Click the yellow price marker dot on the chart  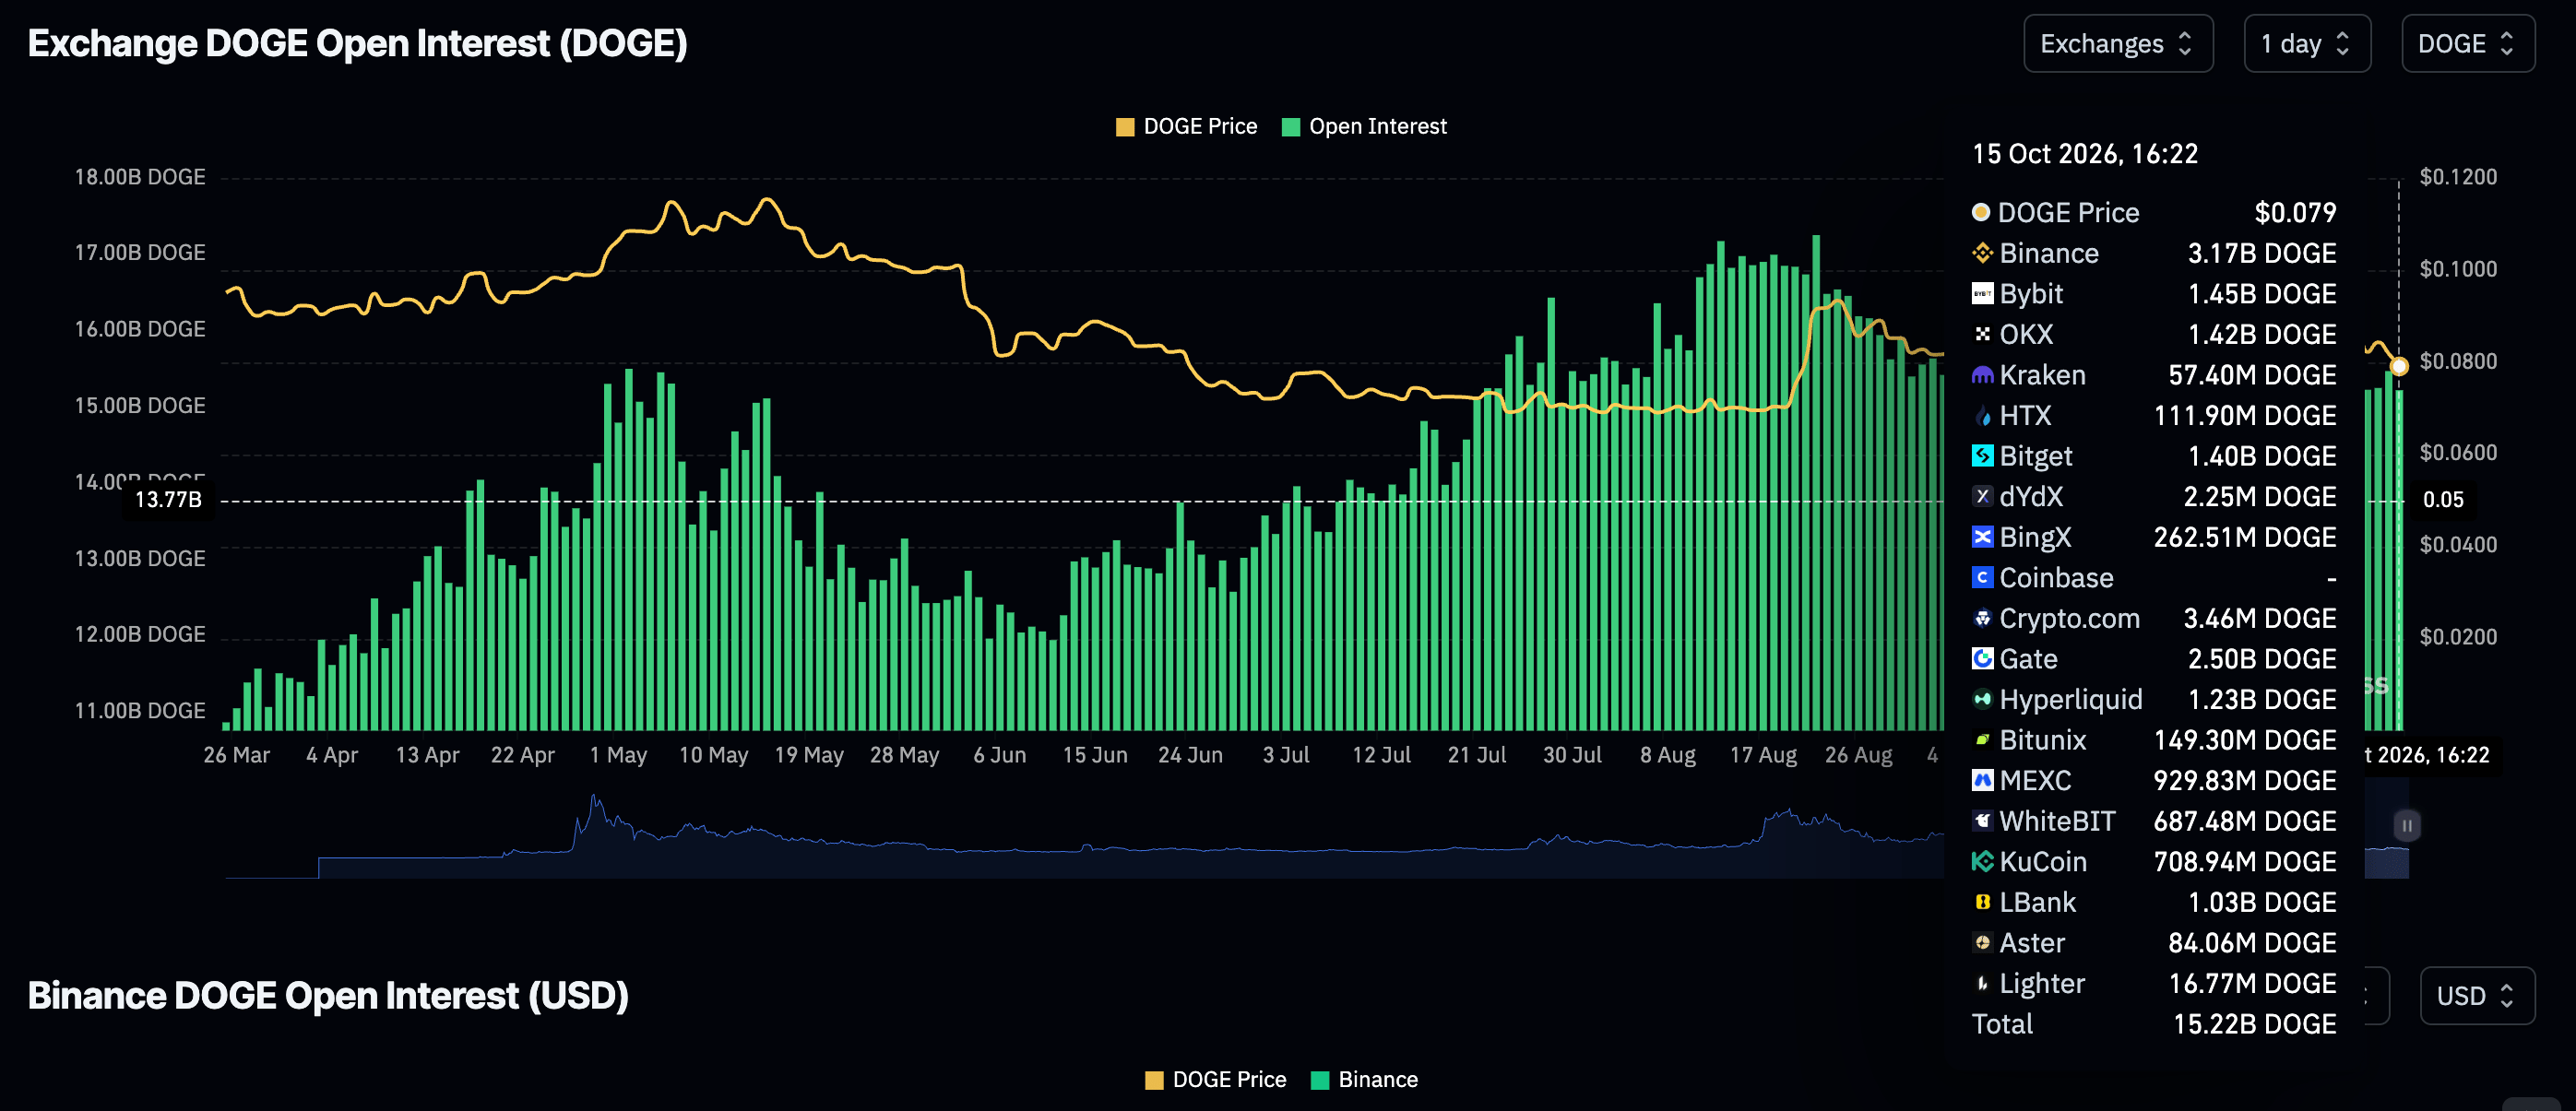click(2398, 366)
